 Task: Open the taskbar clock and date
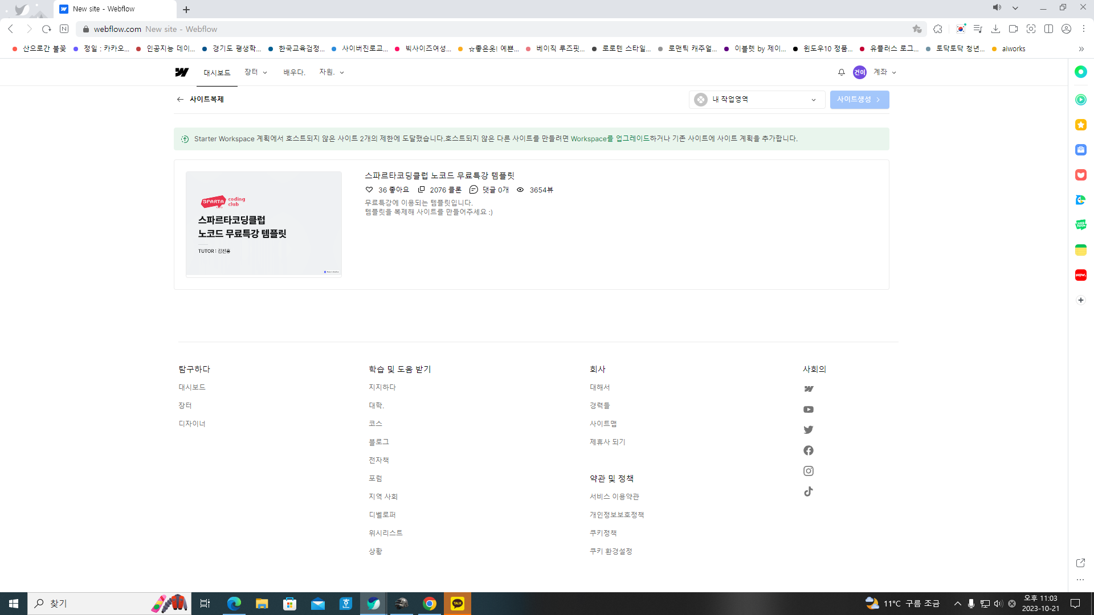1040,604
